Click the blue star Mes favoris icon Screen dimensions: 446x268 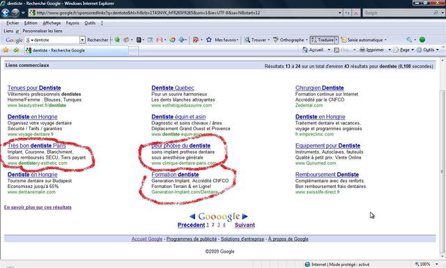click(x=209, y=40)
